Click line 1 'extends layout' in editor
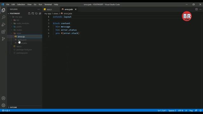Viewport: 203px width, 114px height. (x=62, y=17)
